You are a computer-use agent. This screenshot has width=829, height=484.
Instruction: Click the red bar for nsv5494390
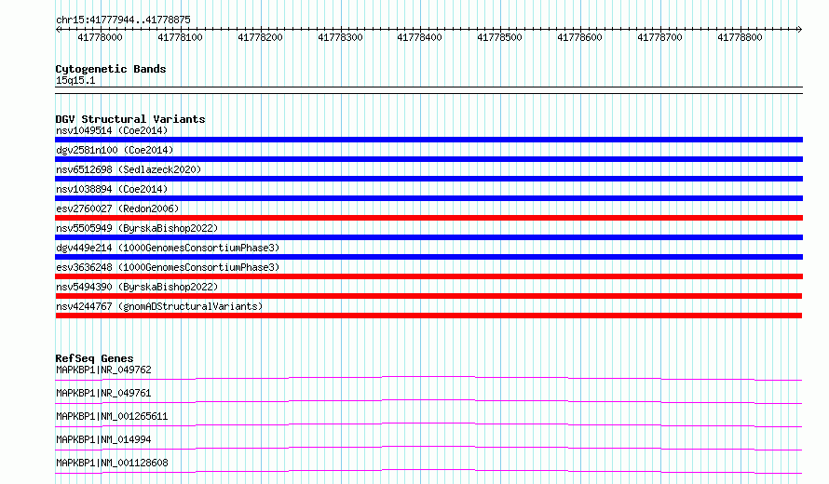click(x=428, y=296)
